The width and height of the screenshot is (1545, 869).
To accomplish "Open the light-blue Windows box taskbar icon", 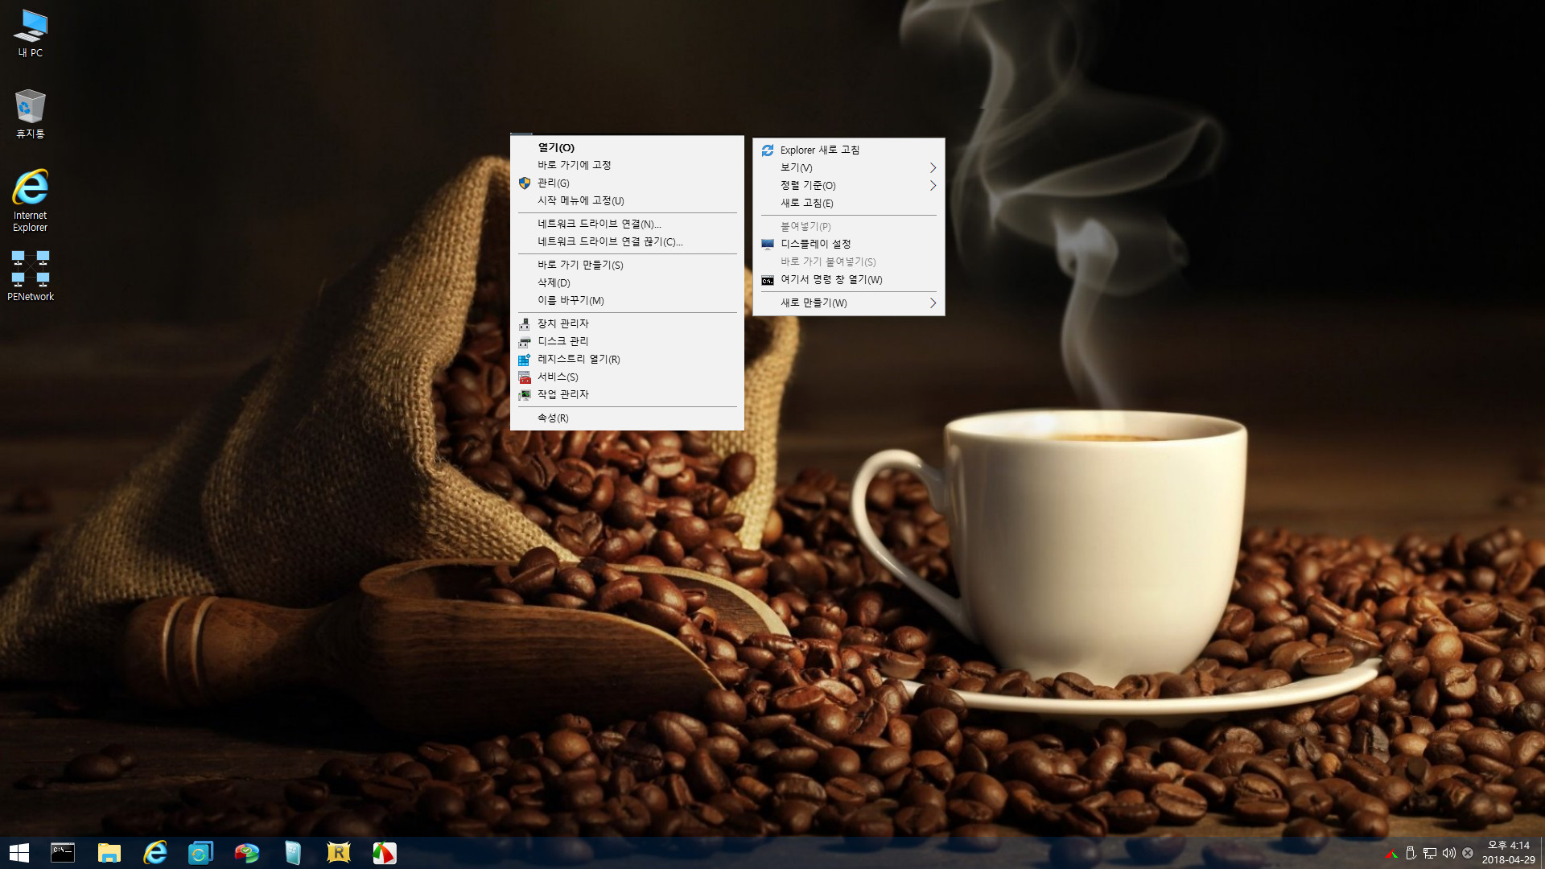I will pos(292,853).
